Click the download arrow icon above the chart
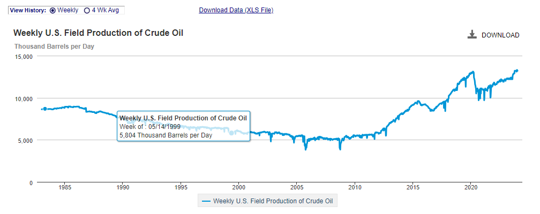 point(472,34)
